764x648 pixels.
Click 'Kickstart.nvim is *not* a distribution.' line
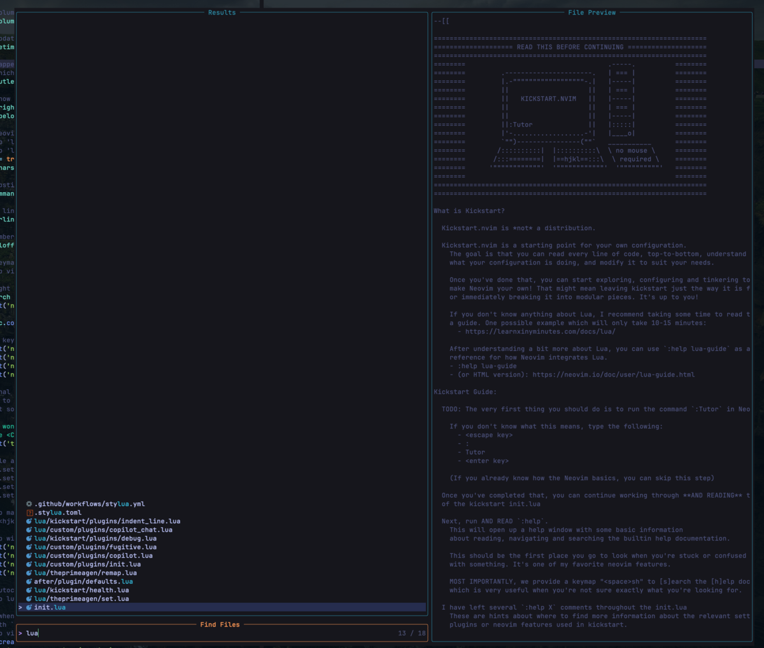coord(519,228)
